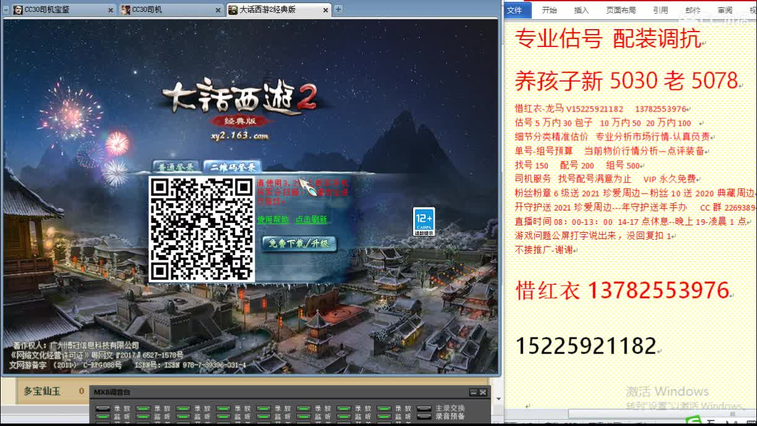Click the xy2.163.com website text
Viewport: 757px width, 426px height.
[241, 136]
